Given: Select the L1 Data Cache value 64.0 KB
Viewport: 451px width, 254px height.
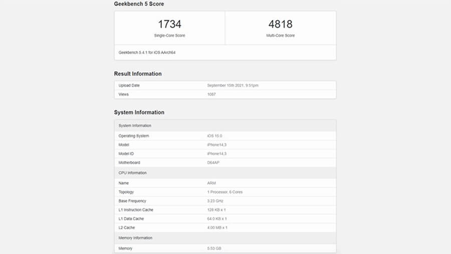Looking at the screenshot, I should pos(217,219).
